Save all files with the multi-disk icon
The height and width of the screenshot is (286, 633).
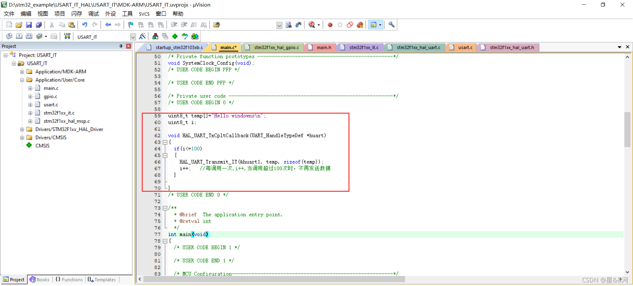pos(39,25)
